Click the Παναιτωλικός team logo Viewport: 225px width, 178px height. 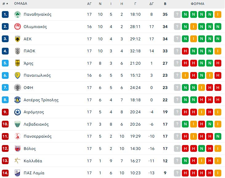(18, 75)
